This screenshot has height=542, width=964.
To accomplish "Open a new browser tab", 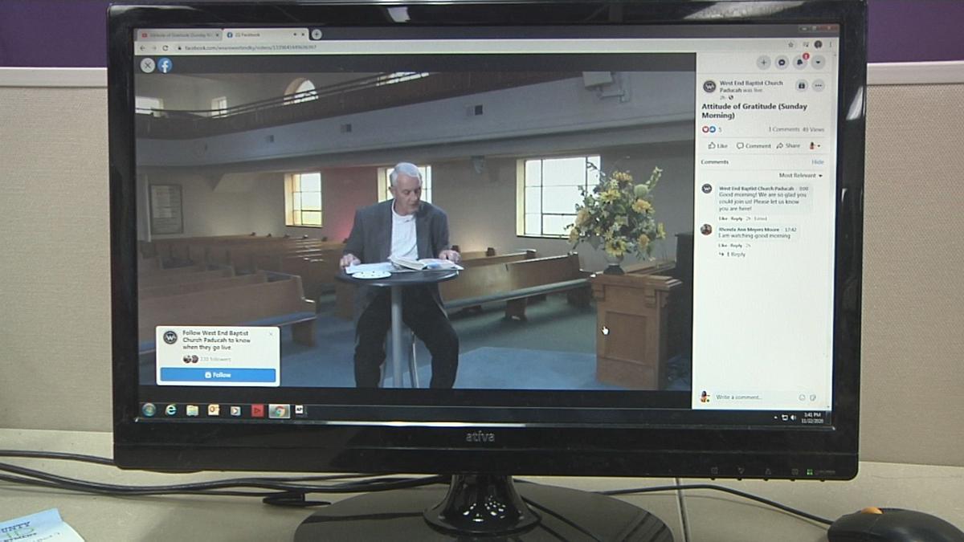I will click(317, 35).
